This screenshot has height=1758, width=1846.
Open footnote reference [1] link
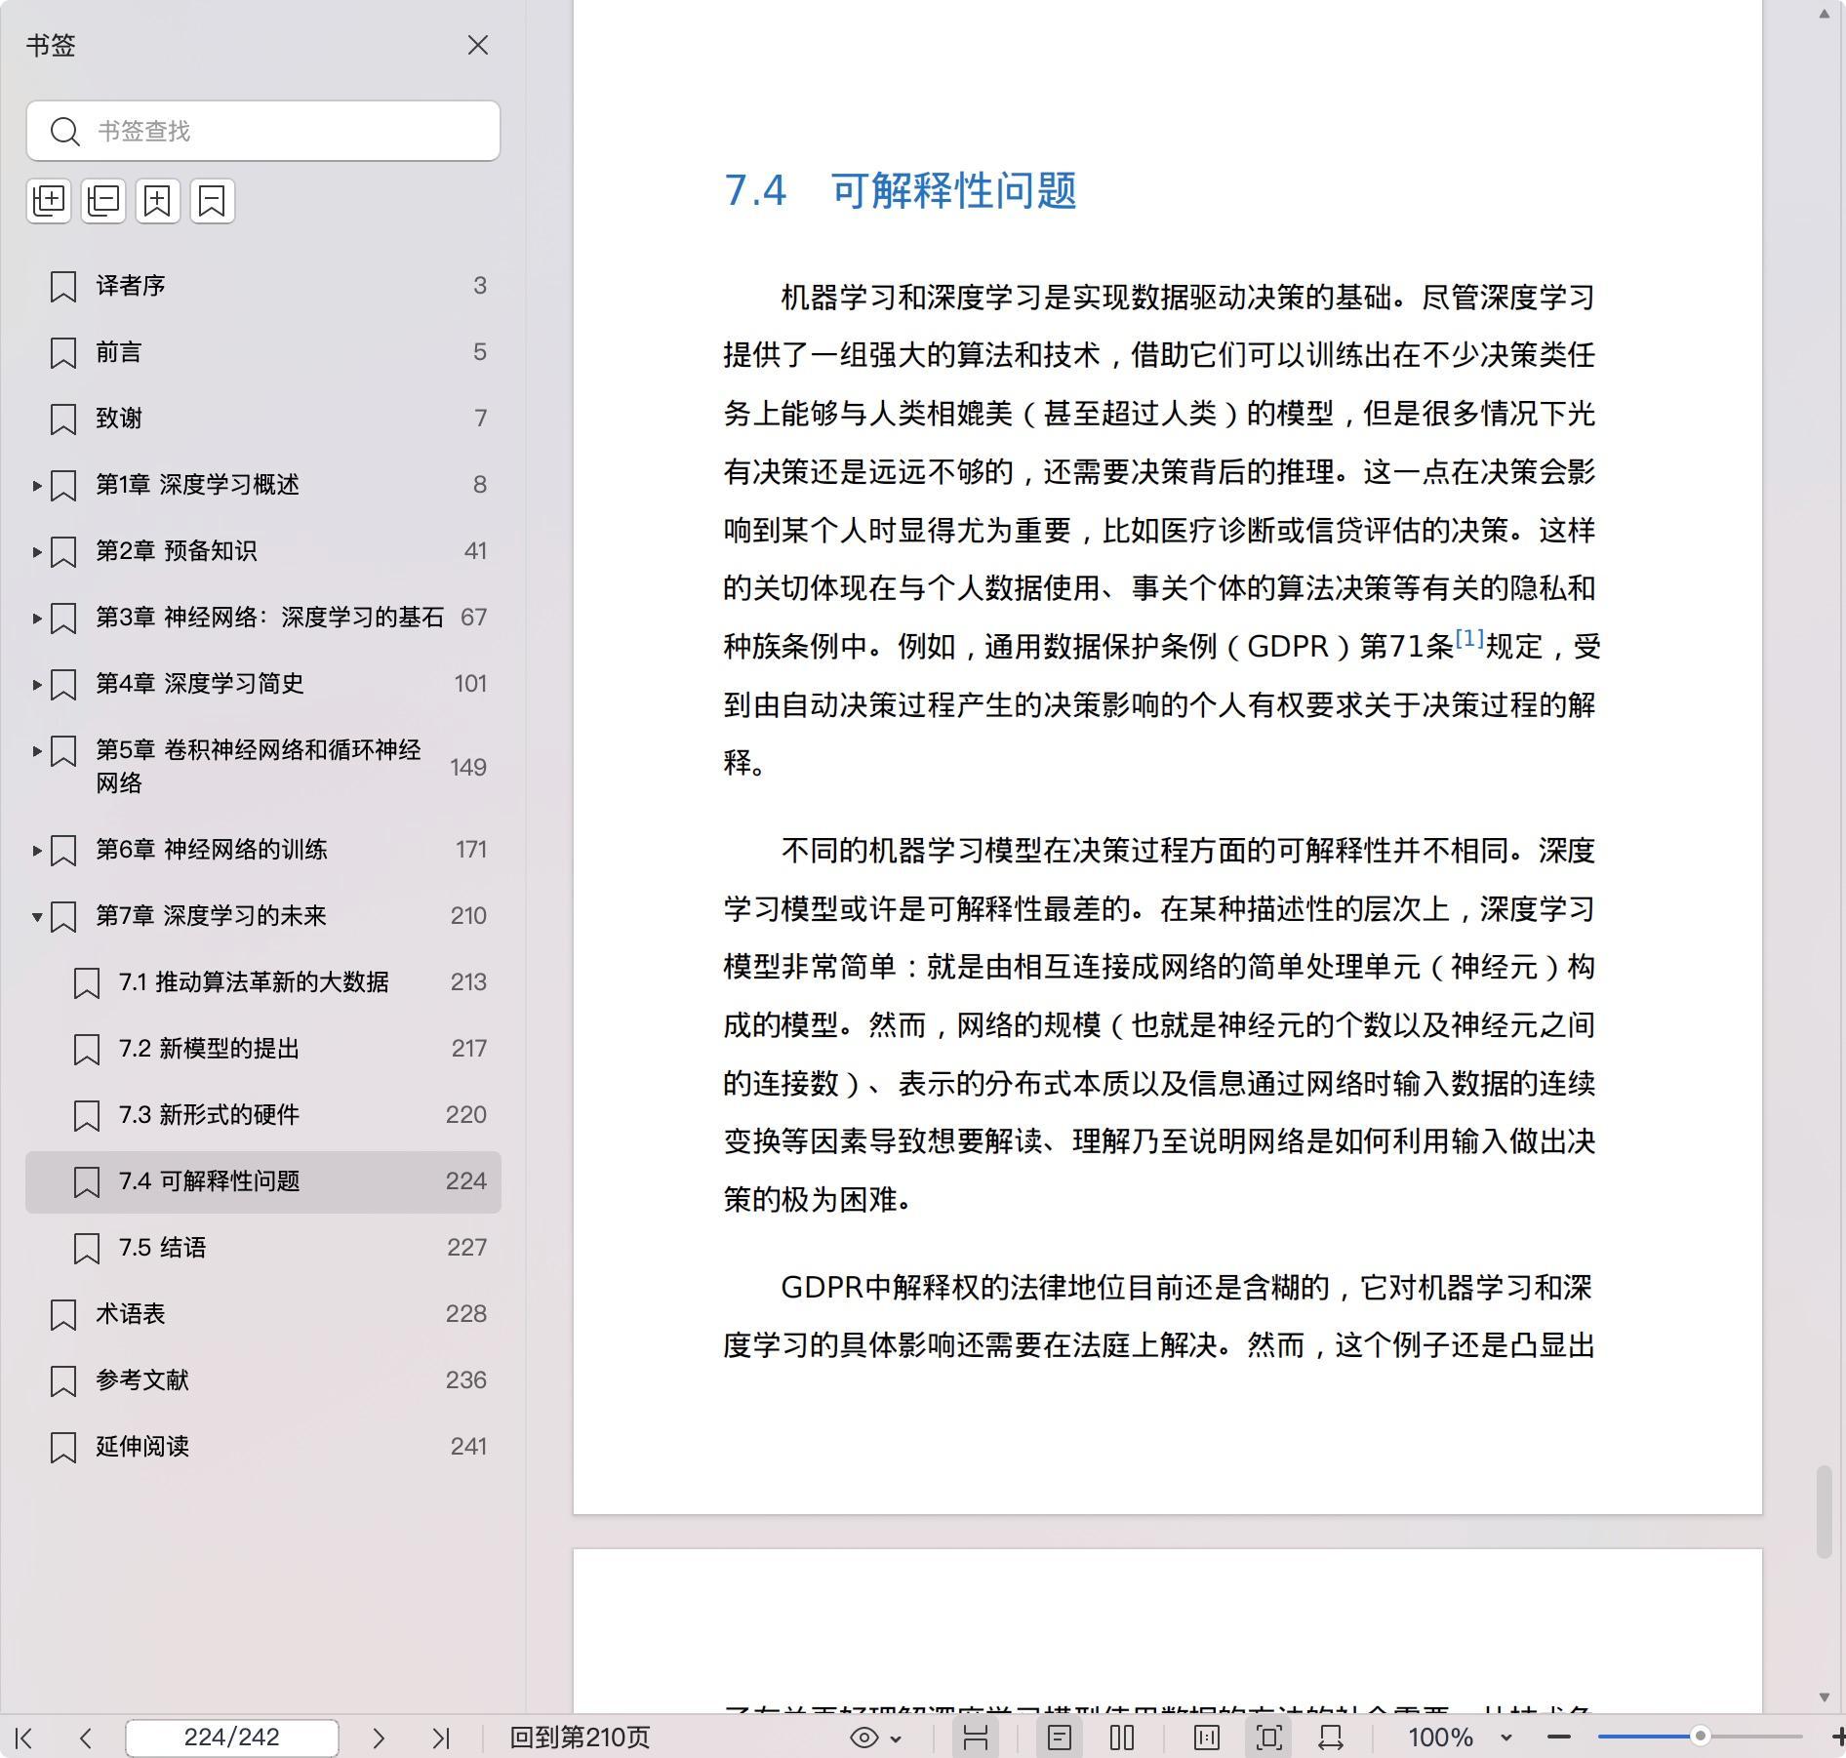coord(1469,639)
